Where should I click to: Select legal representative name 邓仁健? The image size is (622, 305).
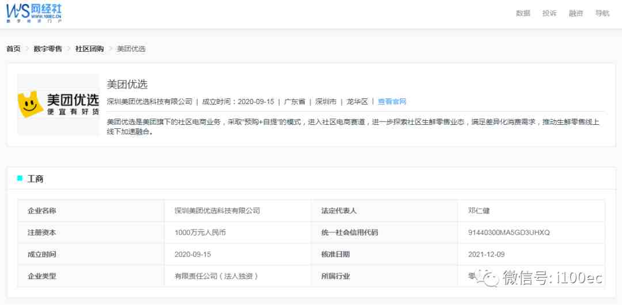479,211
